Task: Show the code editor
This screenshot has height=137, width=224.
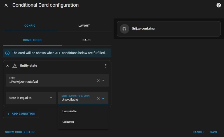Action: 20,132
